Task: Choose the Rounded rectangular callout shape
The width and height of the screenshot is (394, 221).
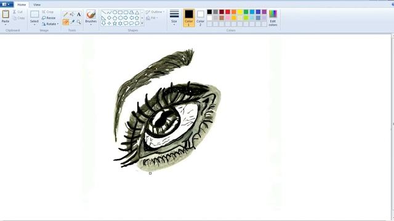Action: pos(126,23)
